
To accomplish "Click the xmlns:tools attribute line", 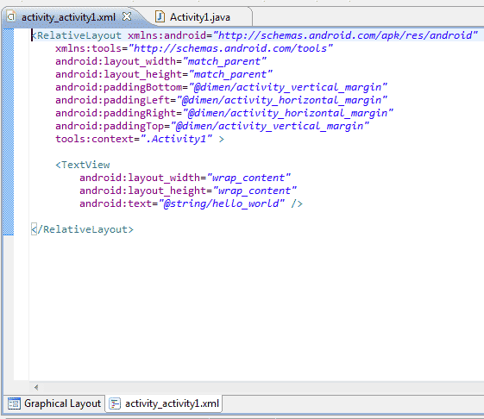I will (x=194, y=48).
